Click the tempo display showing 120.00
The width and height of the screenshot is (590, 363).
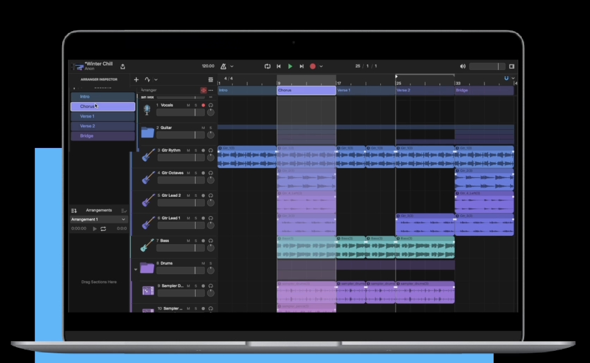(208, 66)
